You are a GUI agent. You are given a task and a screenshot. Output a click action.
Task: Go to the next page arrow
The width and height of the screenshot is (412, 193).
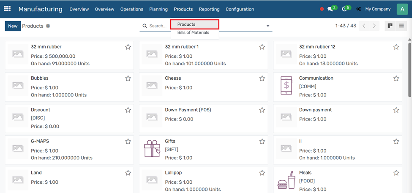(x=374, y=26)
